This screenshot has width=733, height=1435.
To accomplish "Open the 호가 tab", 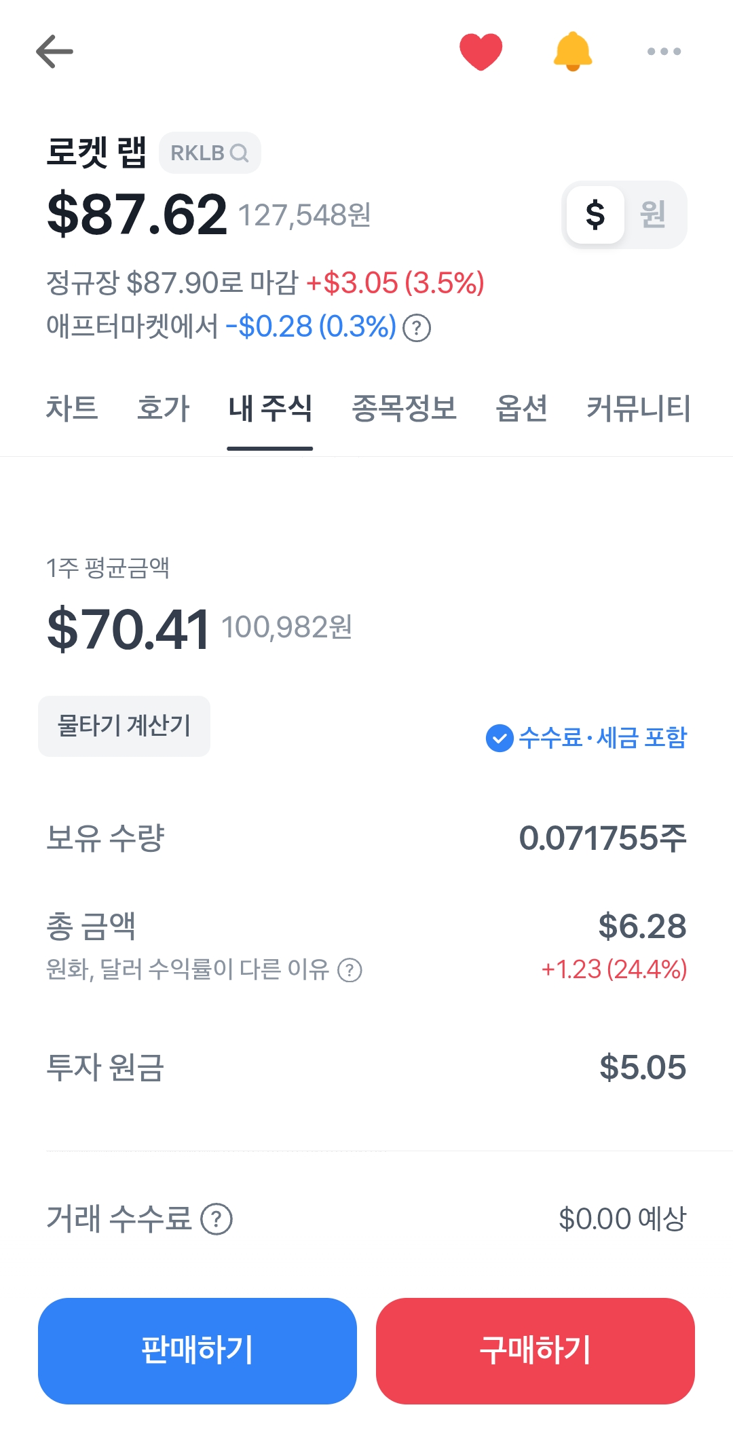I will point(163,409).
